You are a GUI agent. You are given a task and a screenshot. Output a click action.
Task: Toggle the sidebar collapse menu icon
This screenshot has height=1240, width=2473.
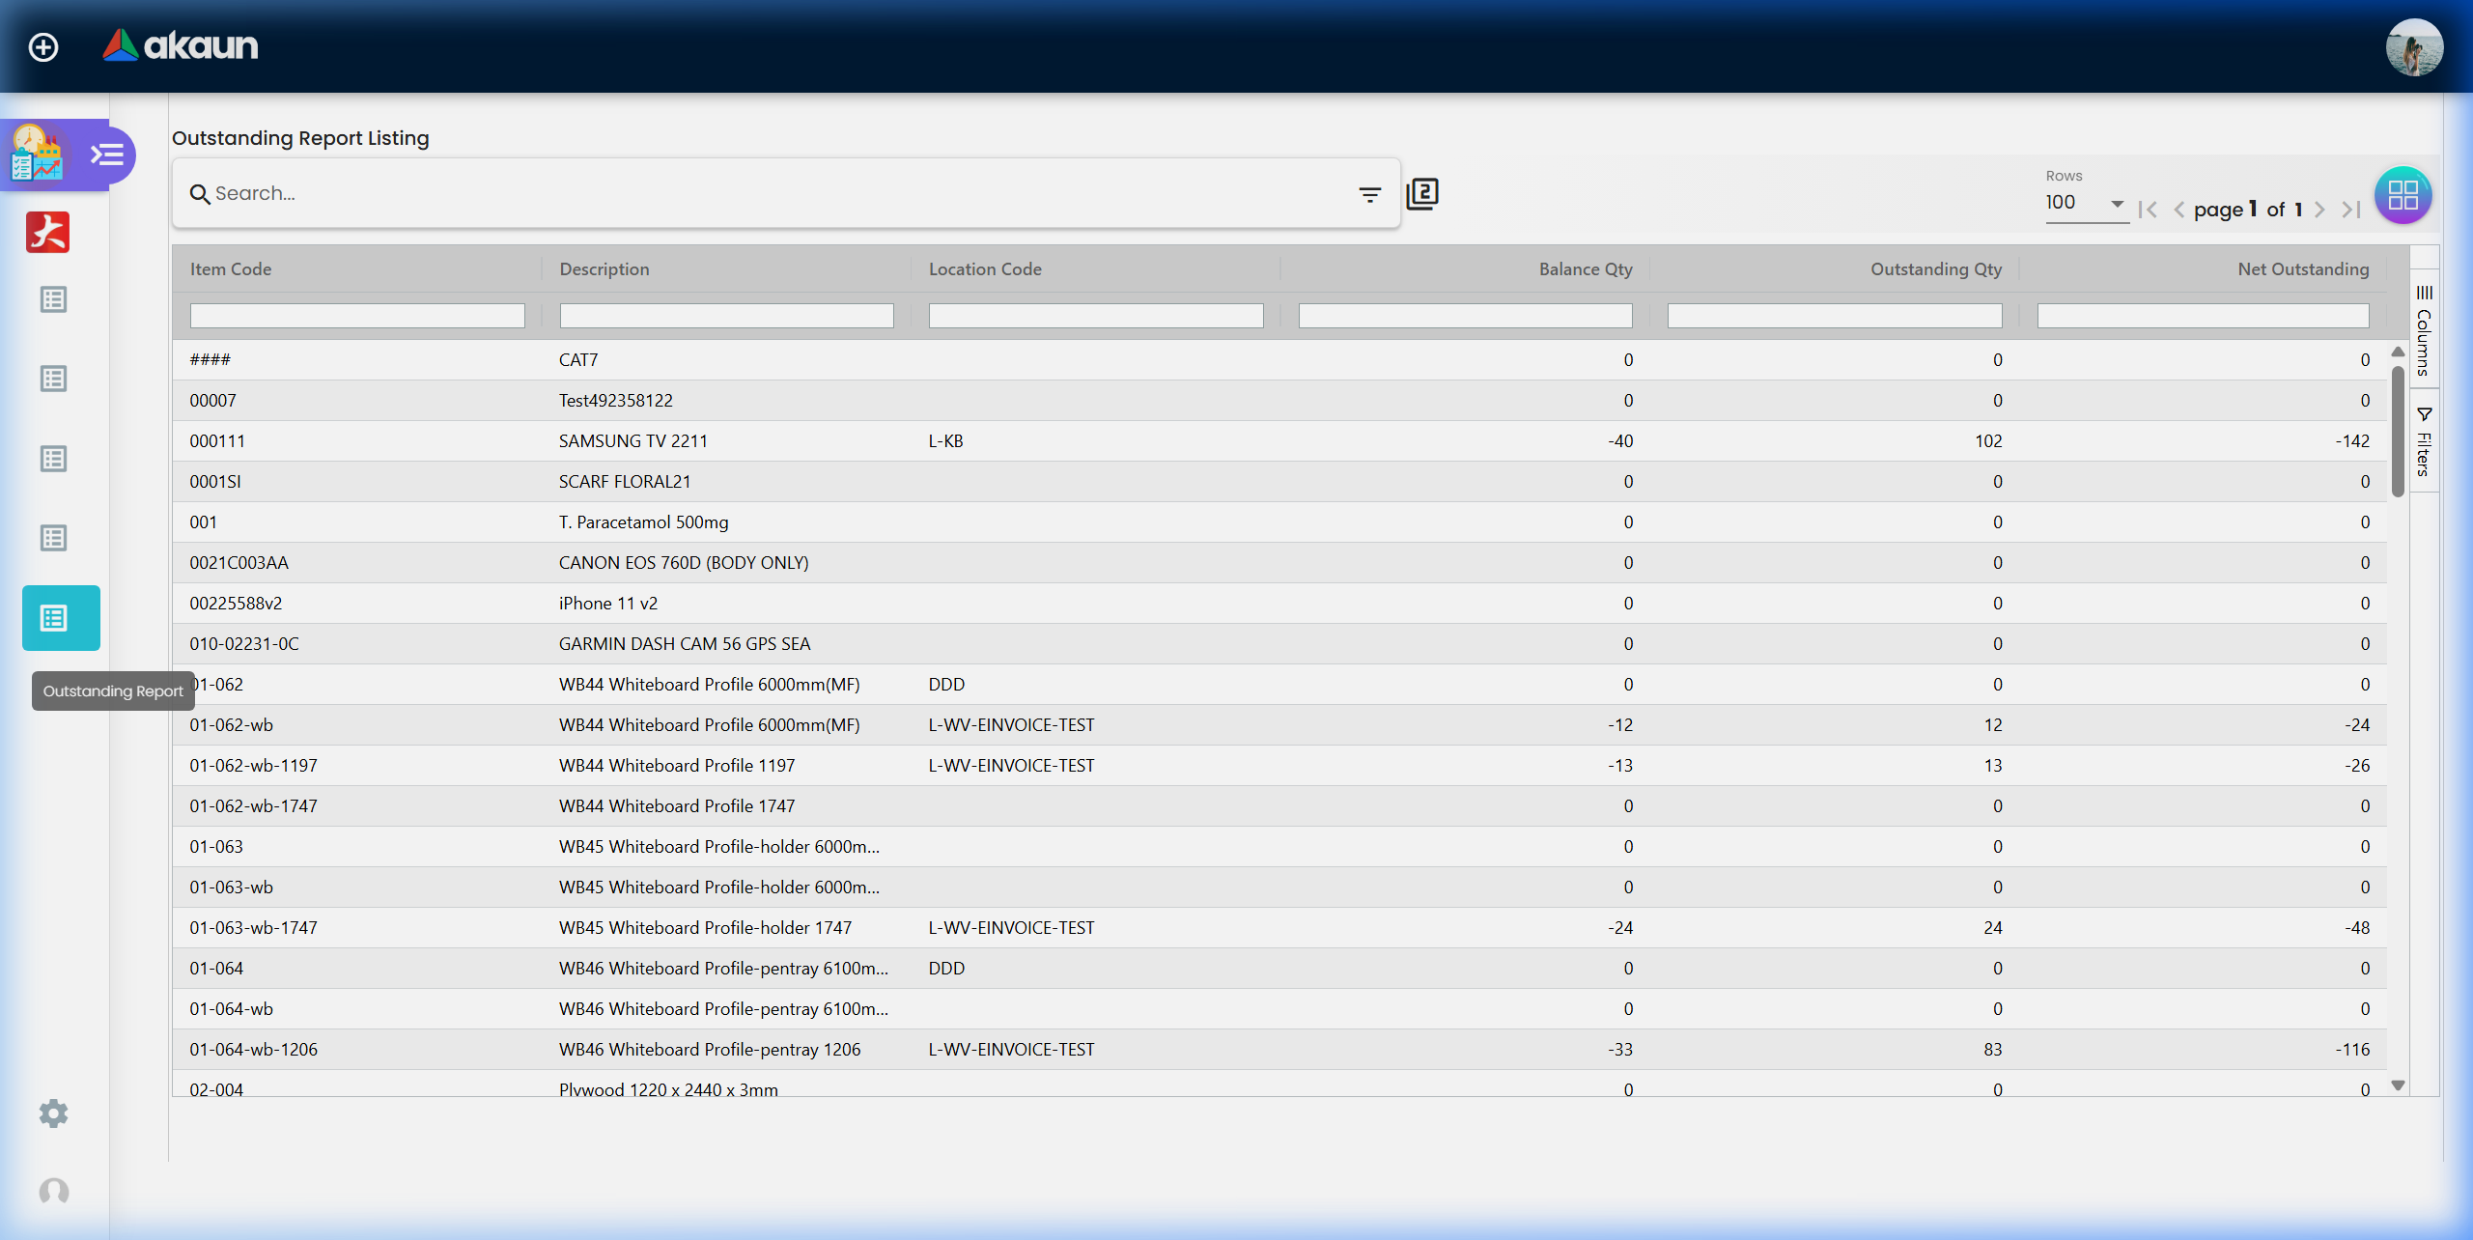(x=106, y=155)
